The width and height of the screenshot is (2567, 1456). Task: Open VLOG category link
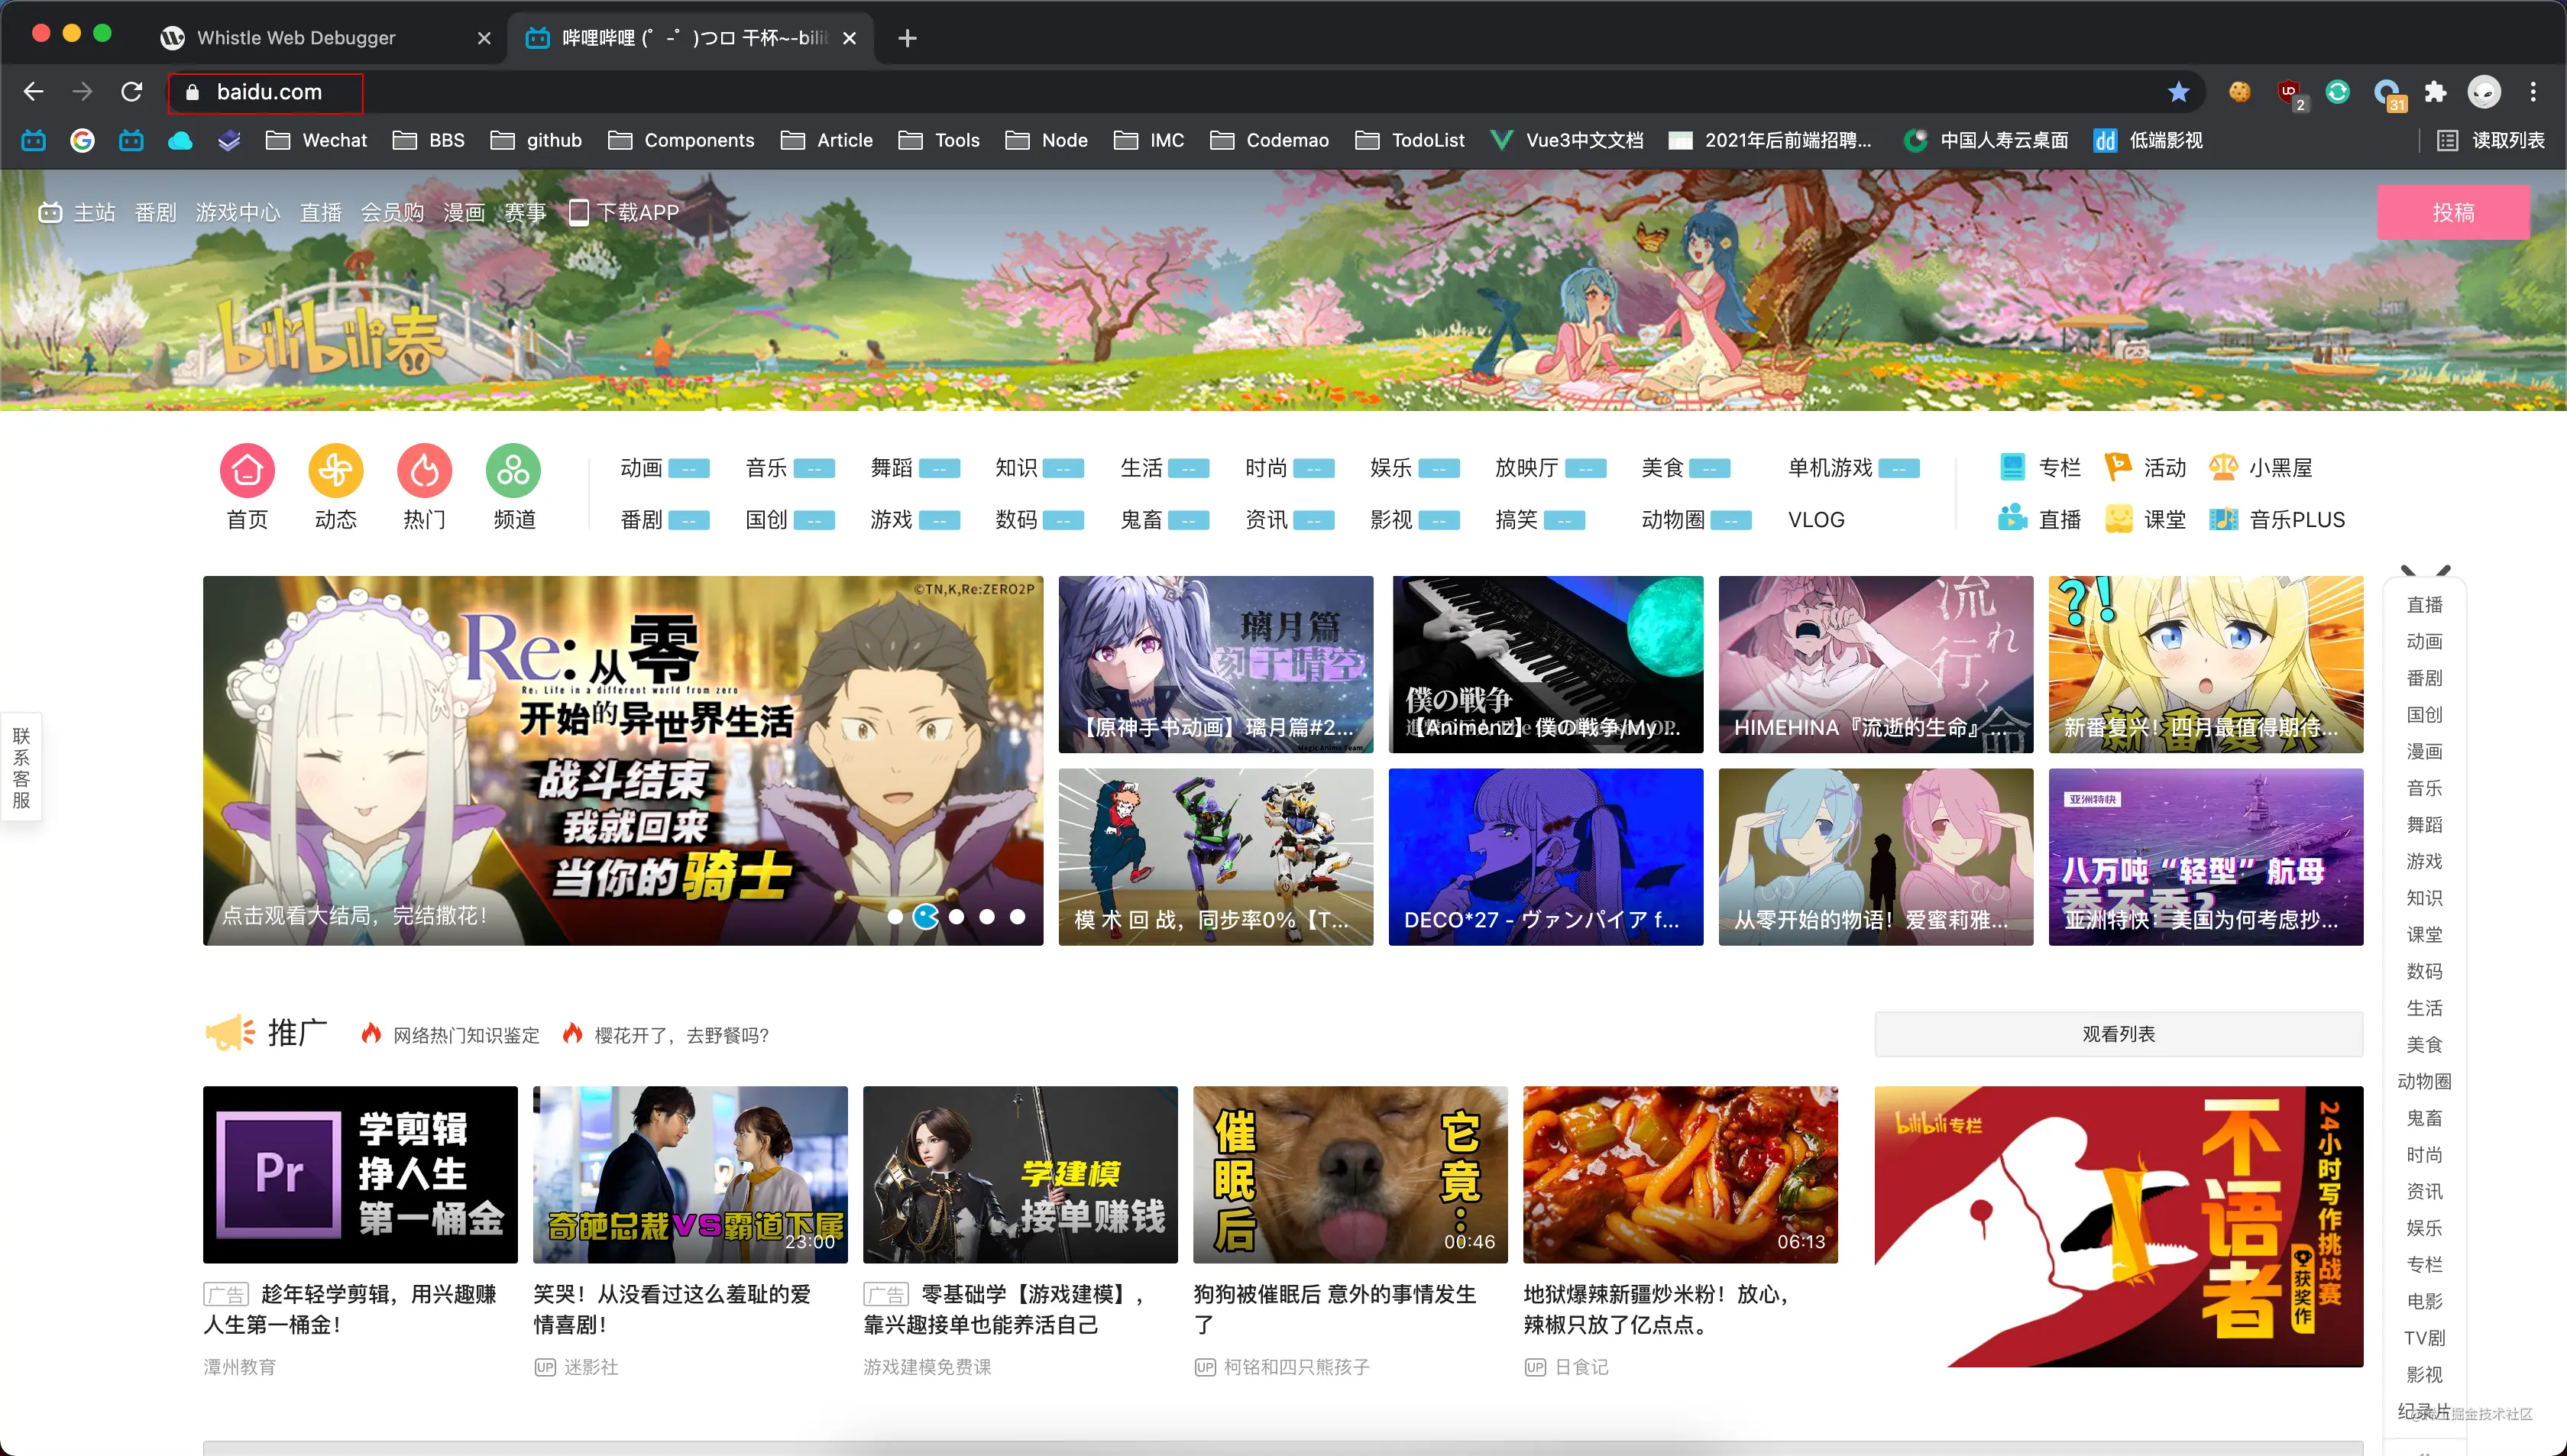1816,519
